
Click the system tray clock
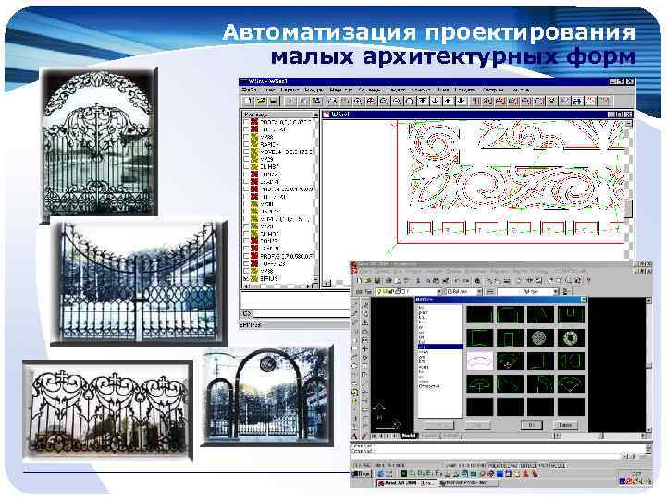pos(636,473)
